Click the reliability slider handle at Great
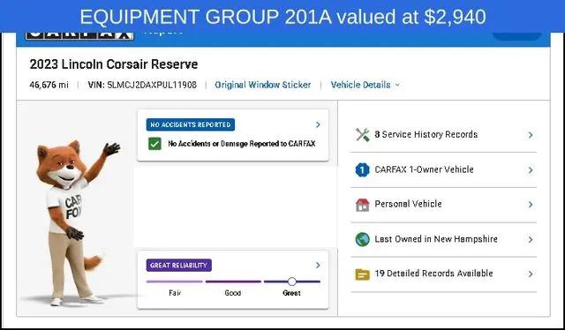The height and width of the screenshot is (330, 565). pyautogui.click(x=292, y=281)
